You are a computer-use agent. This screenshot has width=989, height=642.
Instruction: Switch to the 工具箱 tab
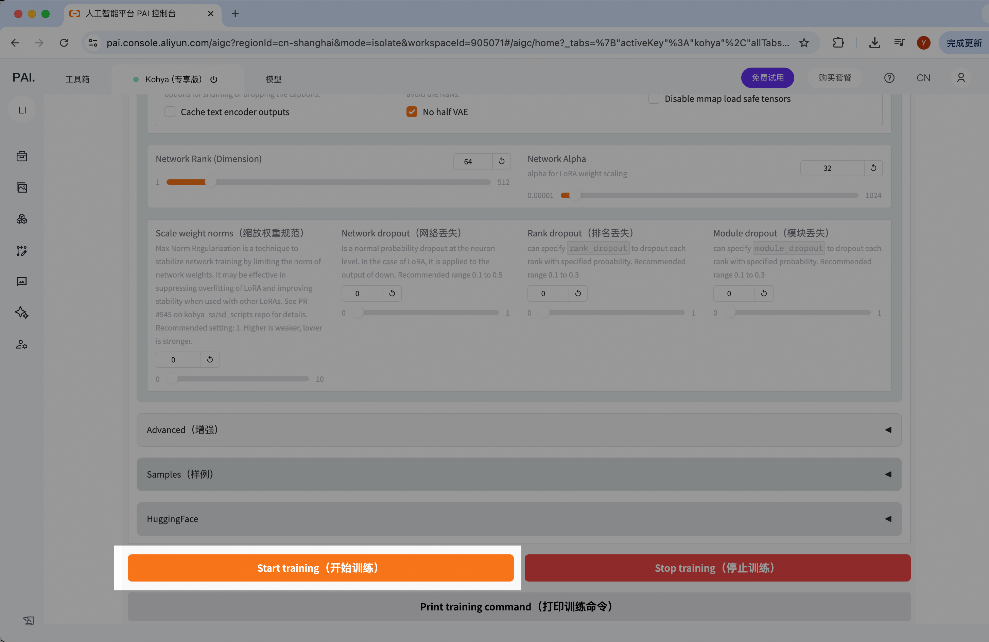[x=77, y=79]
